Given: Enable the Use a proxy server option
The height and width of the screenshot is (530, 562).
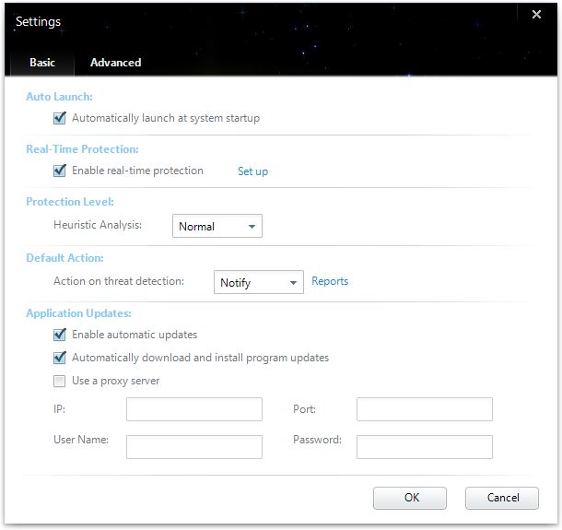Looking at the screenshot, I should [60, 381].
